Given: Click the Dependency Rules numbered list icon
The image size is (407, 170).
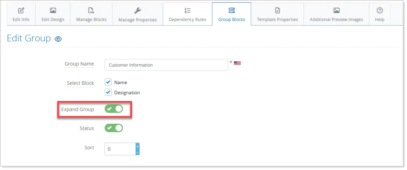Looking at the screenshot, I should click(x=188, y=11).
